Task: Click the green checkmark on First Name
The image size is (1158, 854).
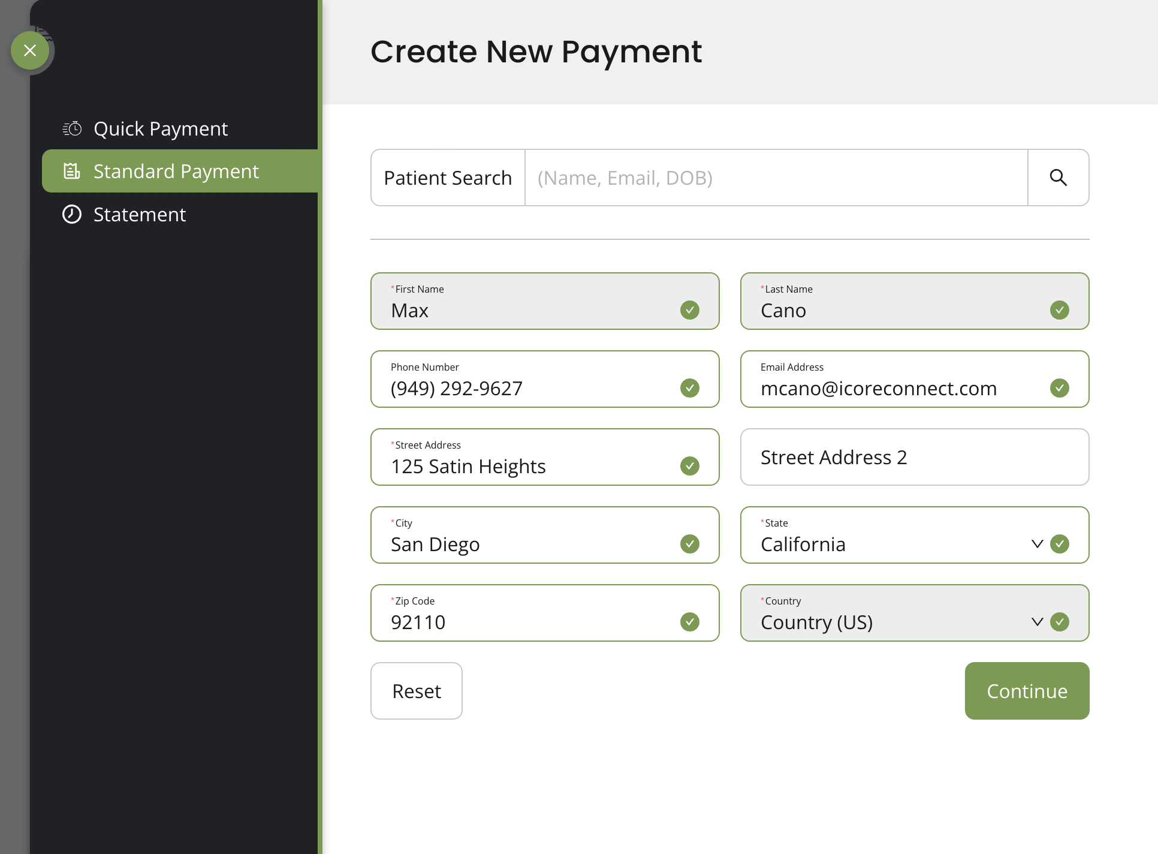Action: 690,310
